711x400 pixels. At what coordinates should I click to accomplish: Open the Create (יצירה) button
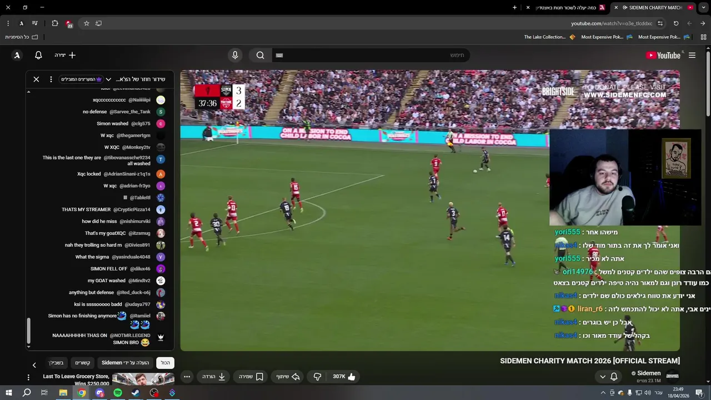click(x=65, y=55)
